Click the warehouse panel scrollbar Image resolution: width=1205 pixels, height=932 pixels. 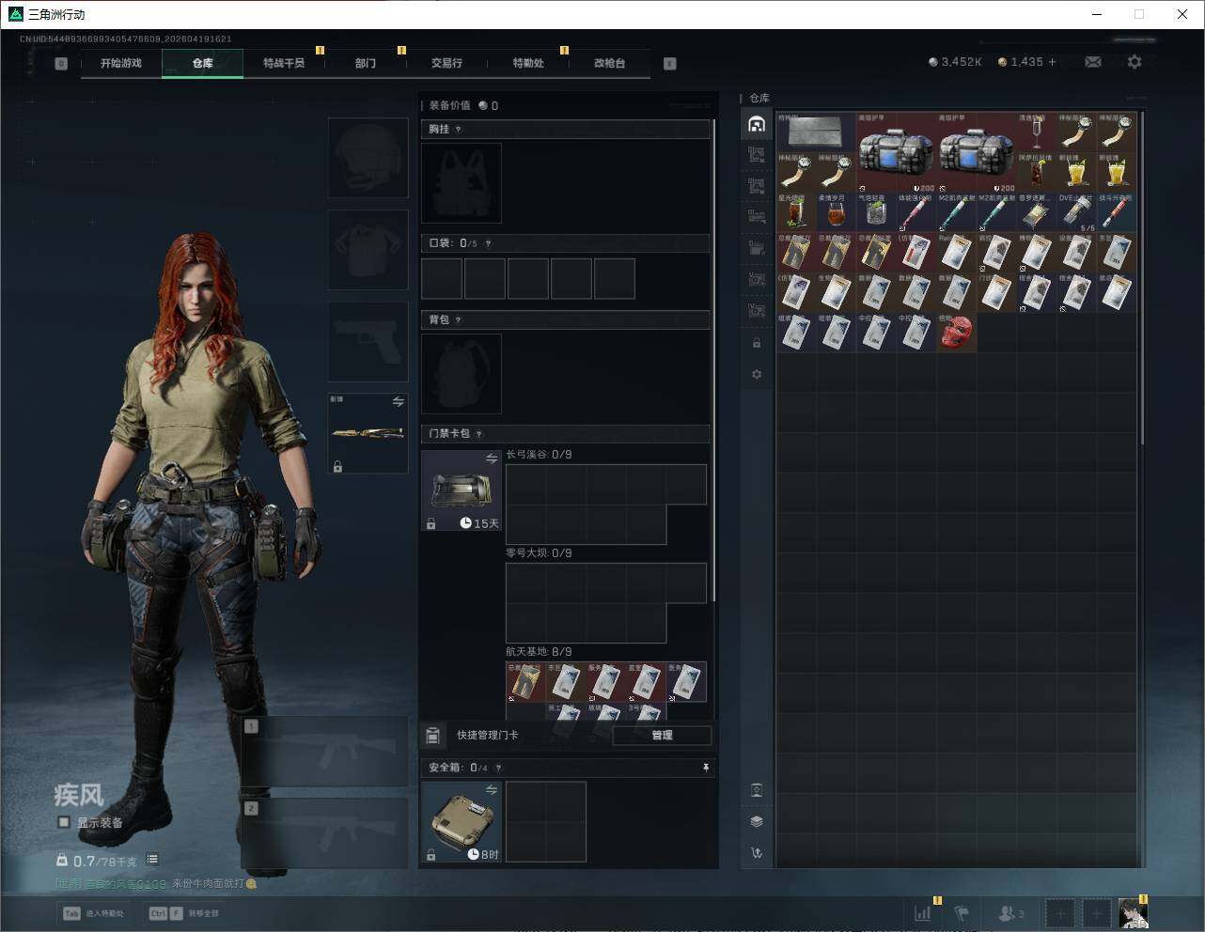pos(1142,277)
